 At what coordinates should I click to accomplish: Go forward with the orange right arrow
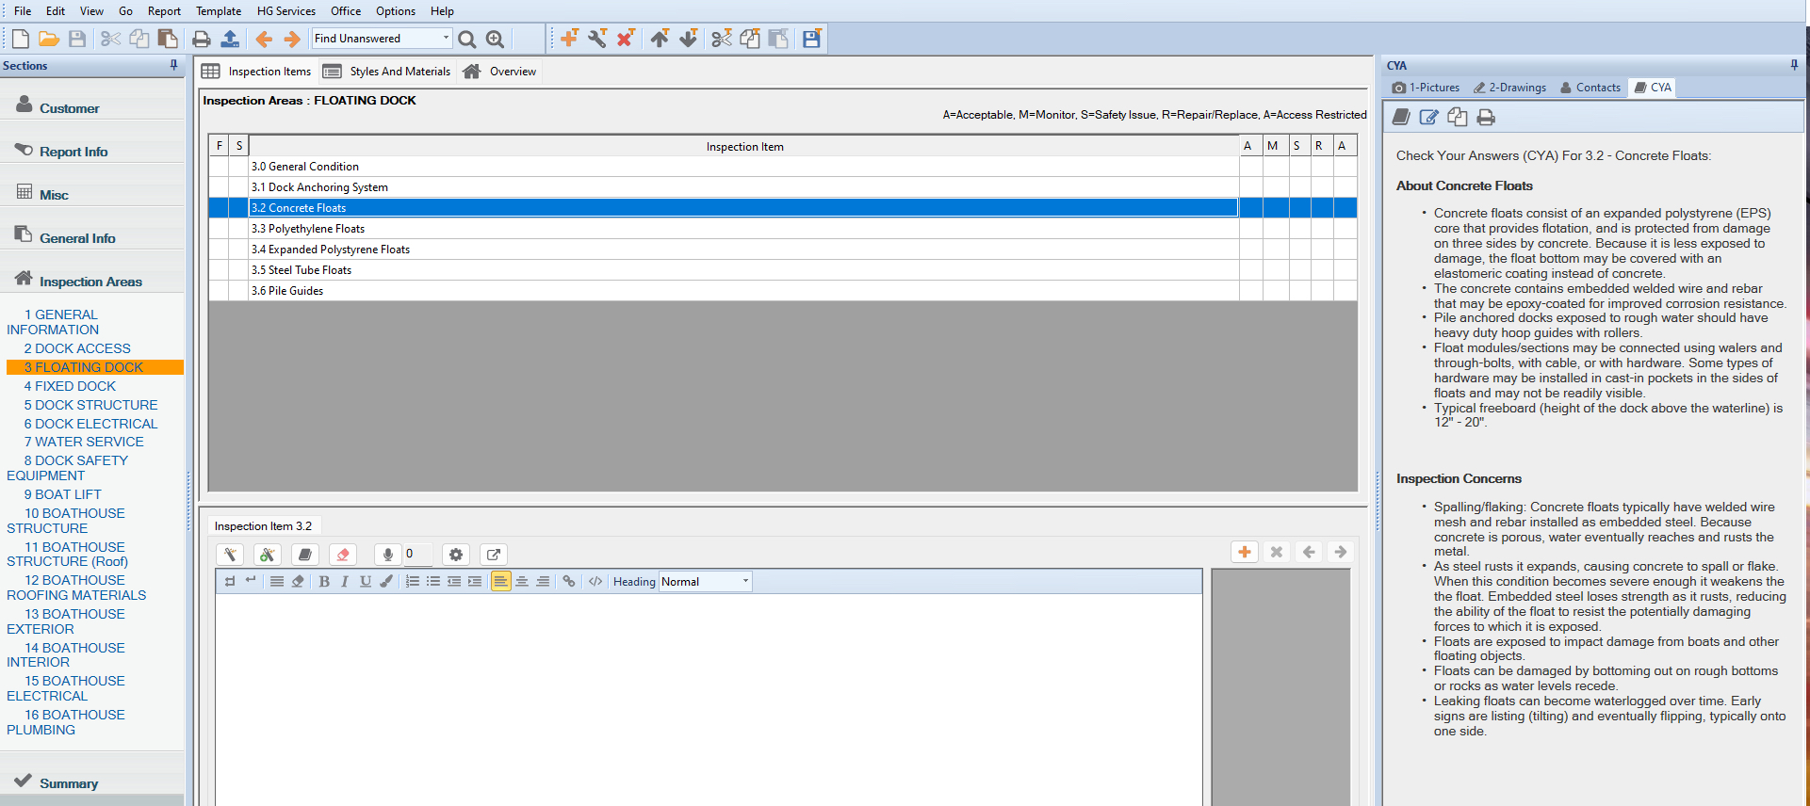pos(292,39)
